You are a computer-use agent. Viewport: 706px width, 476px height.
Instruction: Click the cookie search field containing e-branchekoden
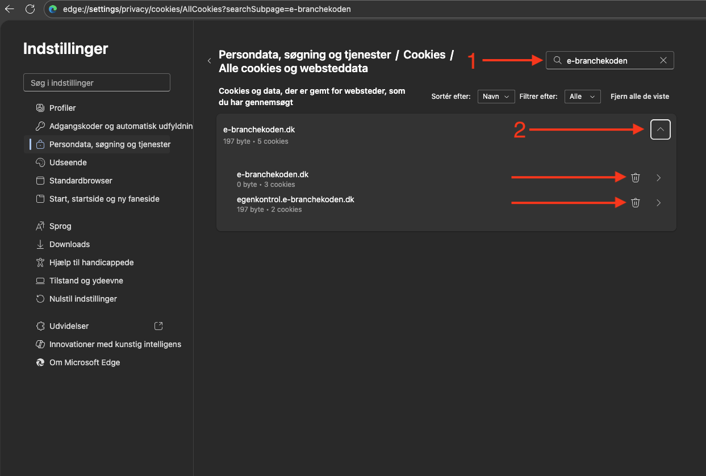pyautogui.click(x=610, y=60)
